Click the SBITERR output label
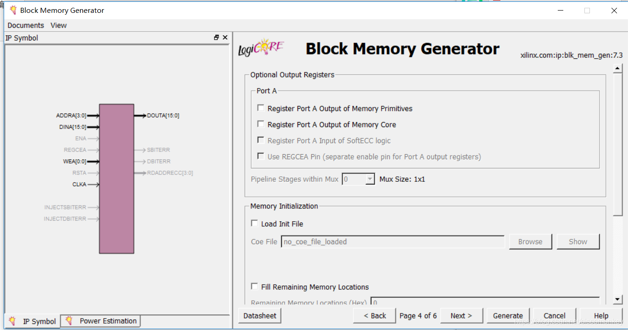The width and height of the screenshot is (628, 330). [x=158, y=150]
